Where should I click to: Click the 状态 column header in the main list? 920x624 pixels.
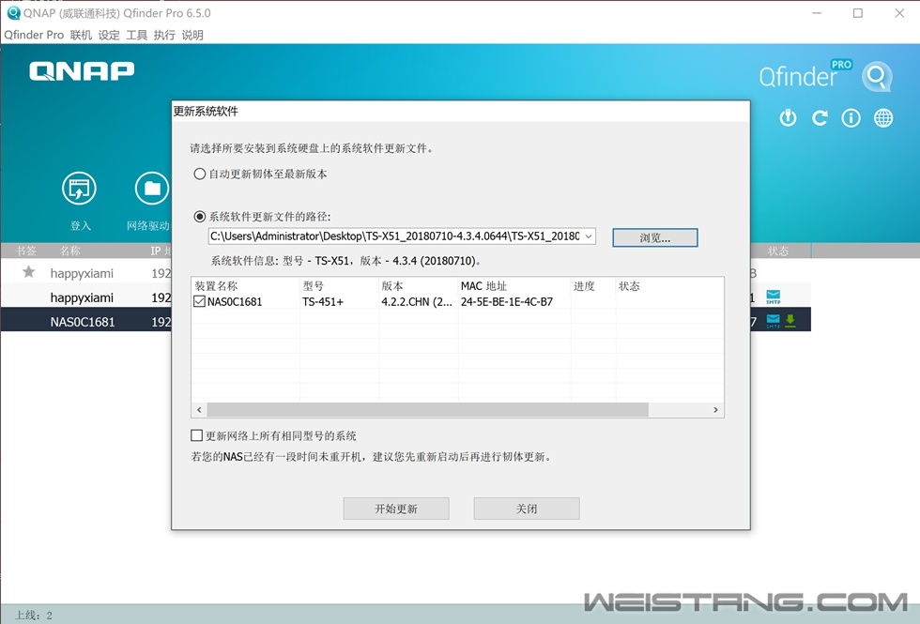[778, 251]
